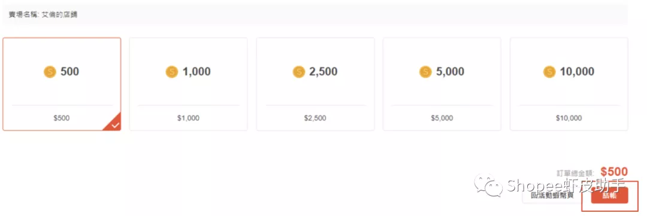647x216 pixels.
Task: Click the coin icon beside 5,000
Action: [x=425, y=72]
